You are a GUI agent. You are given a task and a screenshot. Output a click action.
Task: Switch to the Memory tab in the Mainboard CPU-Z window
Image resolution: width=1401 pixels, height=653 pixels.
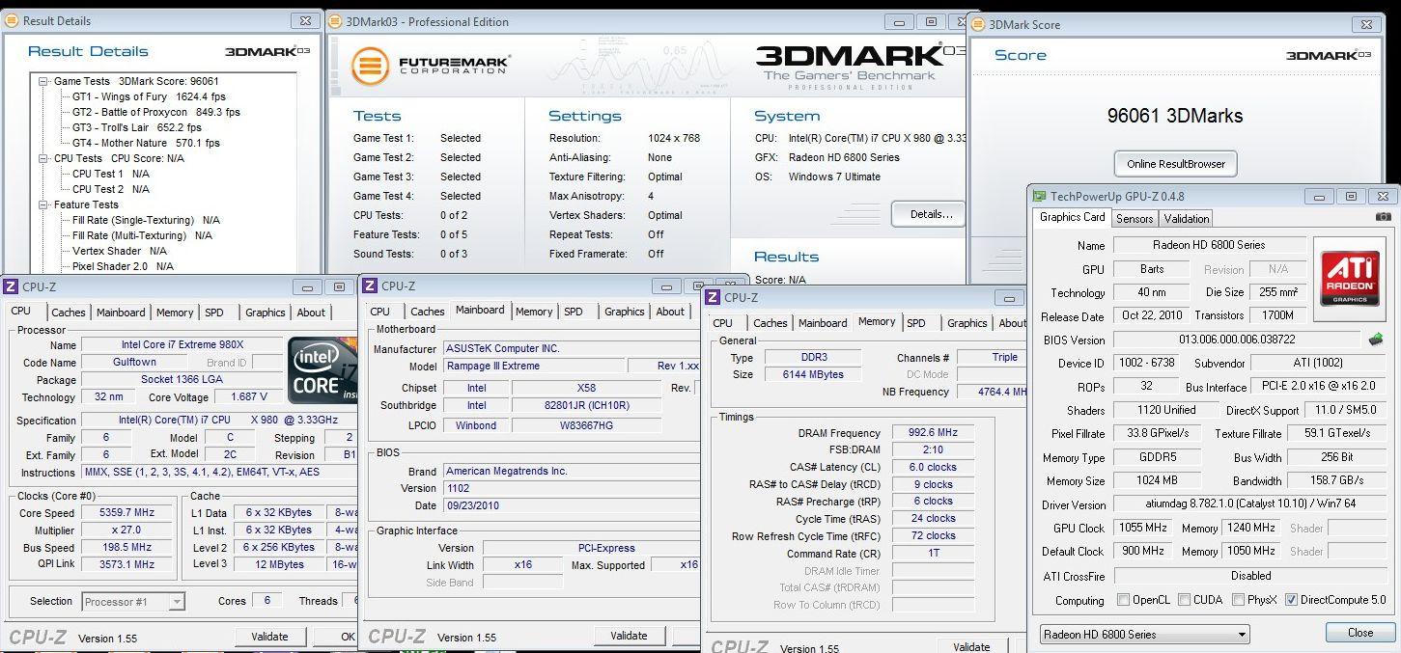tap(534, 312)
